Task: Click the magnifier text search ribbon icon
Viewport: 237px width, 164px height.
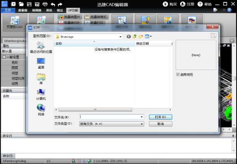Action: click(122, 20)
